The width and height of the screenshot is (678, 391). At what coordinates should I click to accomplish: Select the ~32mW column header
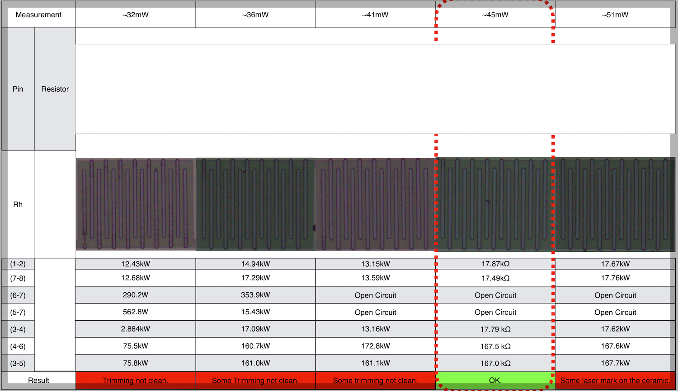(136, 14)
